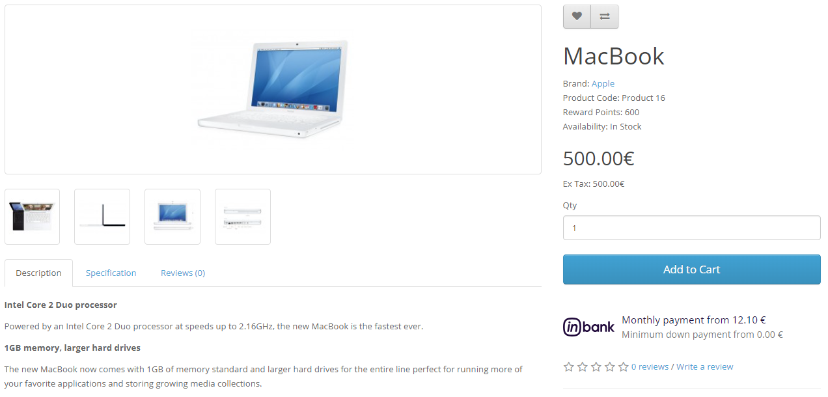
Task: Follow the Write a review link
Action: [x=704, y=367]
